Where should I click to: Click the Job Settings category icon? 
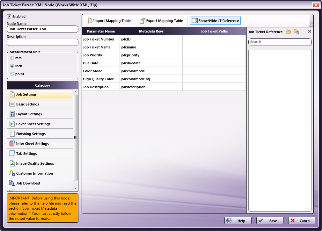tap(12, 94)
